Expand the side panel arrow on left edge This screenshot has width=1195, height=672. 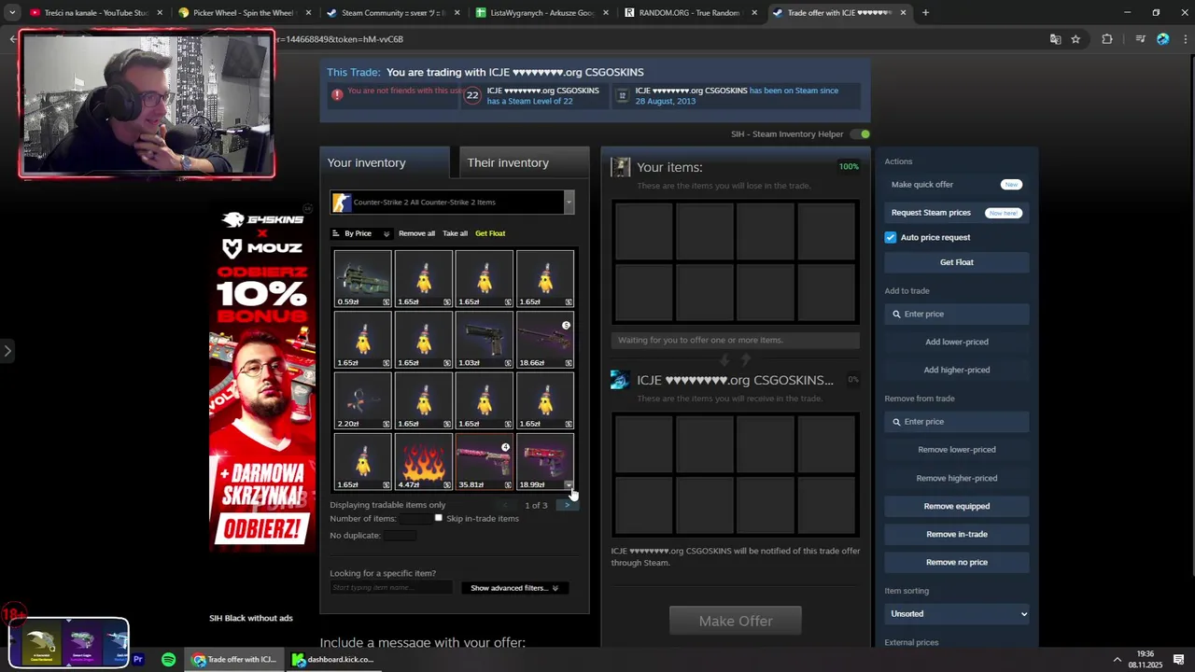7,351
